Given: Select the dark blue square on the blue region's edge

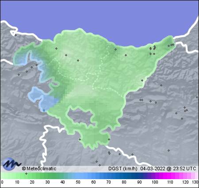Looking at the screenshot, I should (x=44, y=110).
